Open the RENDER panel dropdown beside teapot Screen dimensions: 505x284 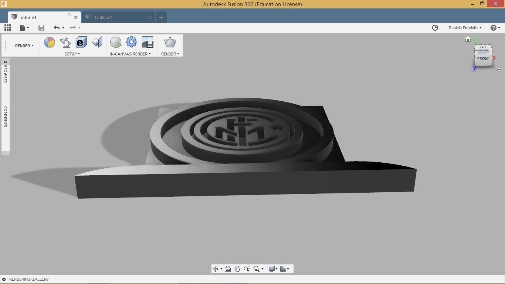tap(170, 54)
